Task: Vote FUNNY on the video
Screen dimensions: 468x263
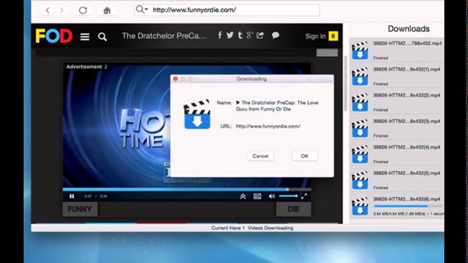Action: pos(80,209)
